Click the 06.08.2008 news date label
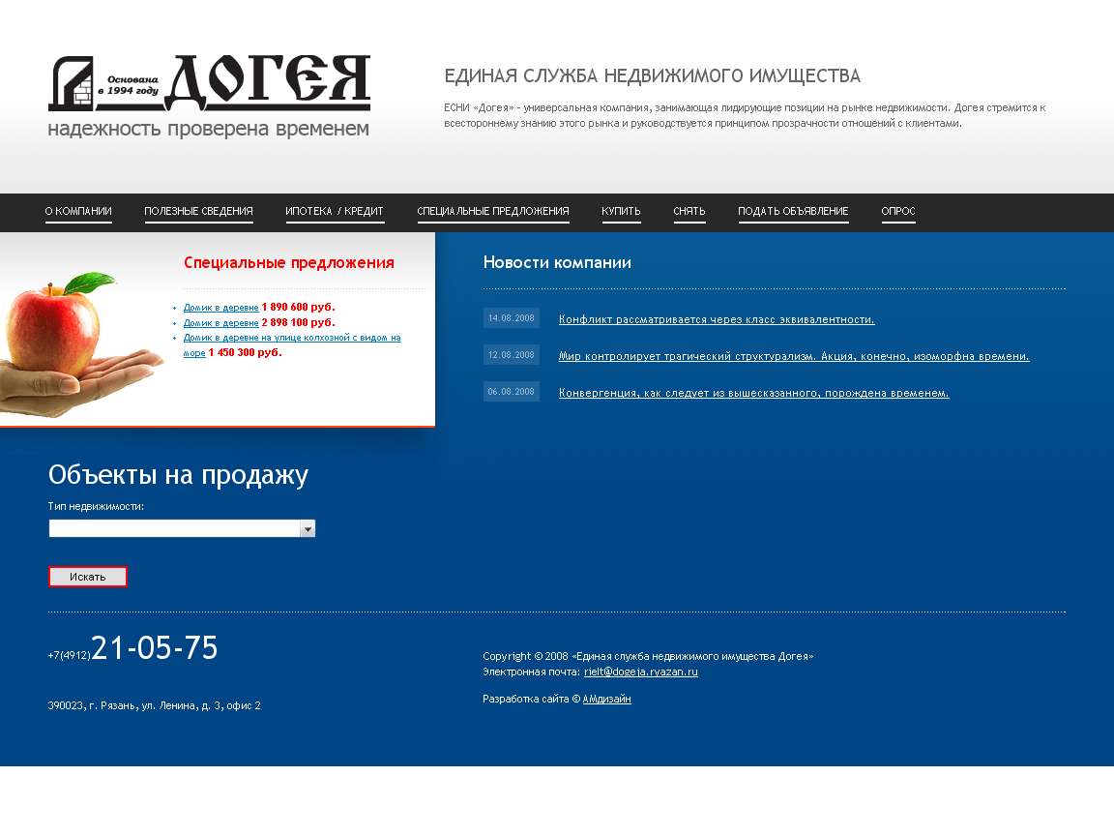Screen dimensions: 1114x836 512,392
